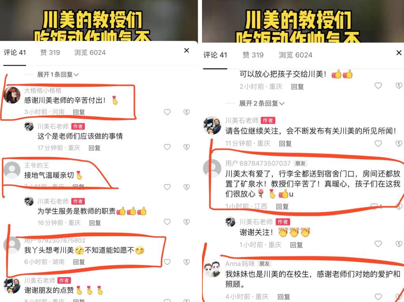Screen dimensions: 404x302
Task: Open 大格格小格格 profile avatar
Action: [12, 95]
